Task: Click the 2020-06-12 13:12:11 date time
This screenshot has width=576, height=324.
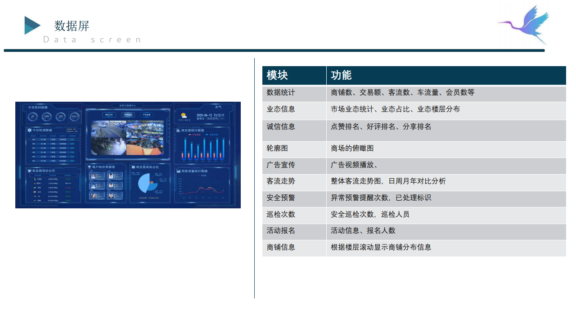Action: coord(210,115)
